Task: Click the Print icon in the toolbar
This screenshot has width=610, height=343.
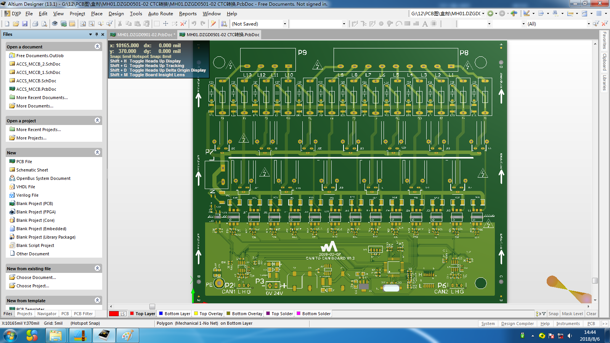Action: point(35,24)
